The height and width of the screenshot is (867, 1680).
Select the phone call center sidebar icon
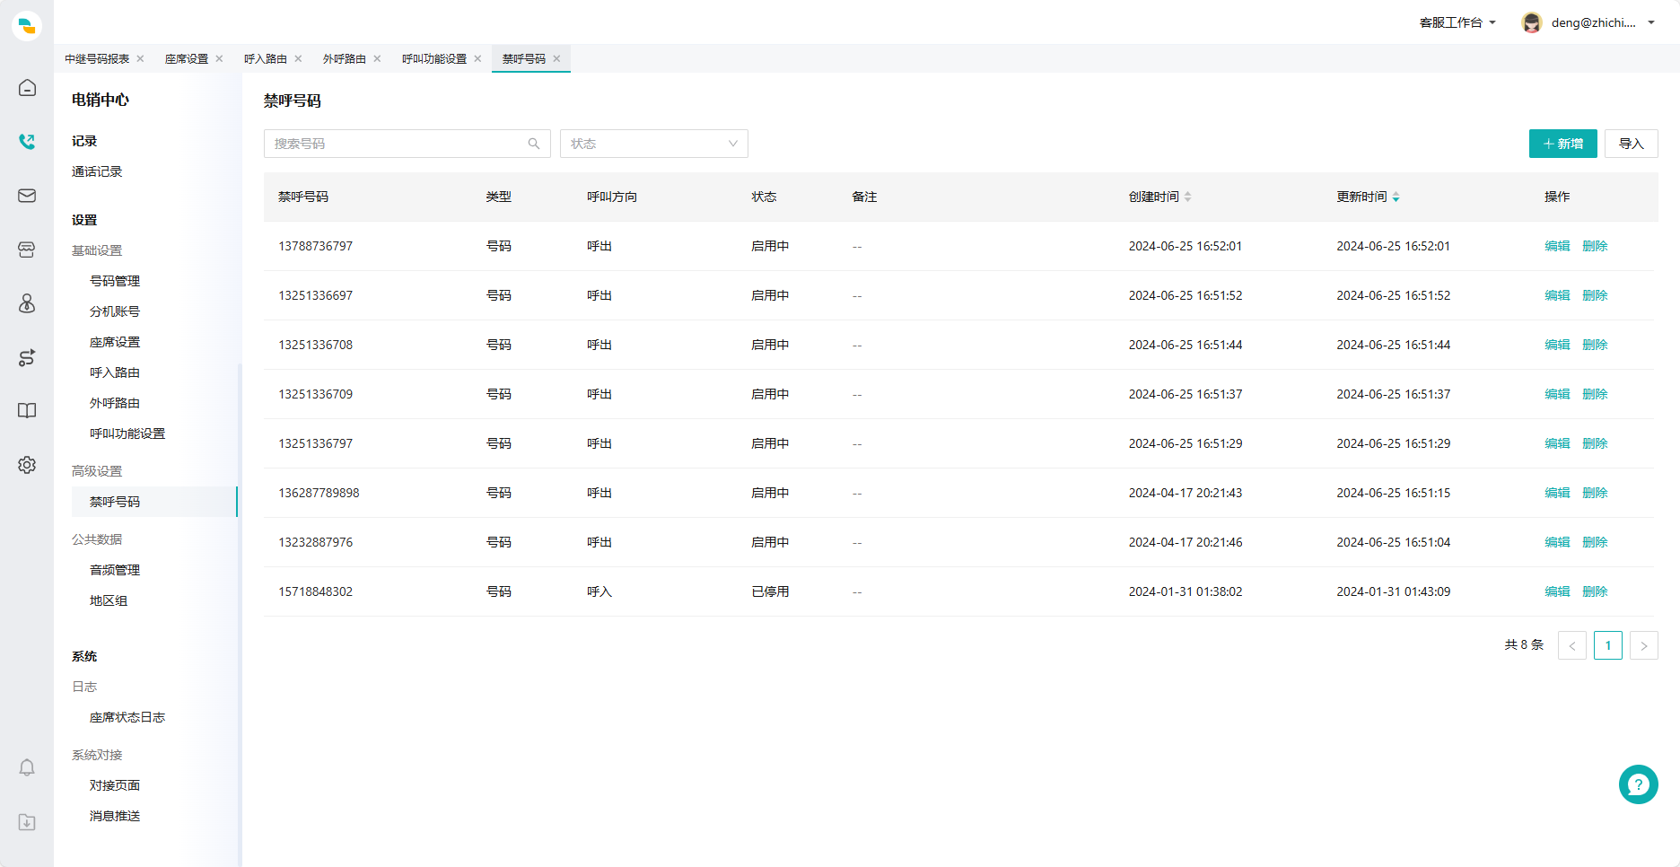pyautogui.click(x=27, y=142)
